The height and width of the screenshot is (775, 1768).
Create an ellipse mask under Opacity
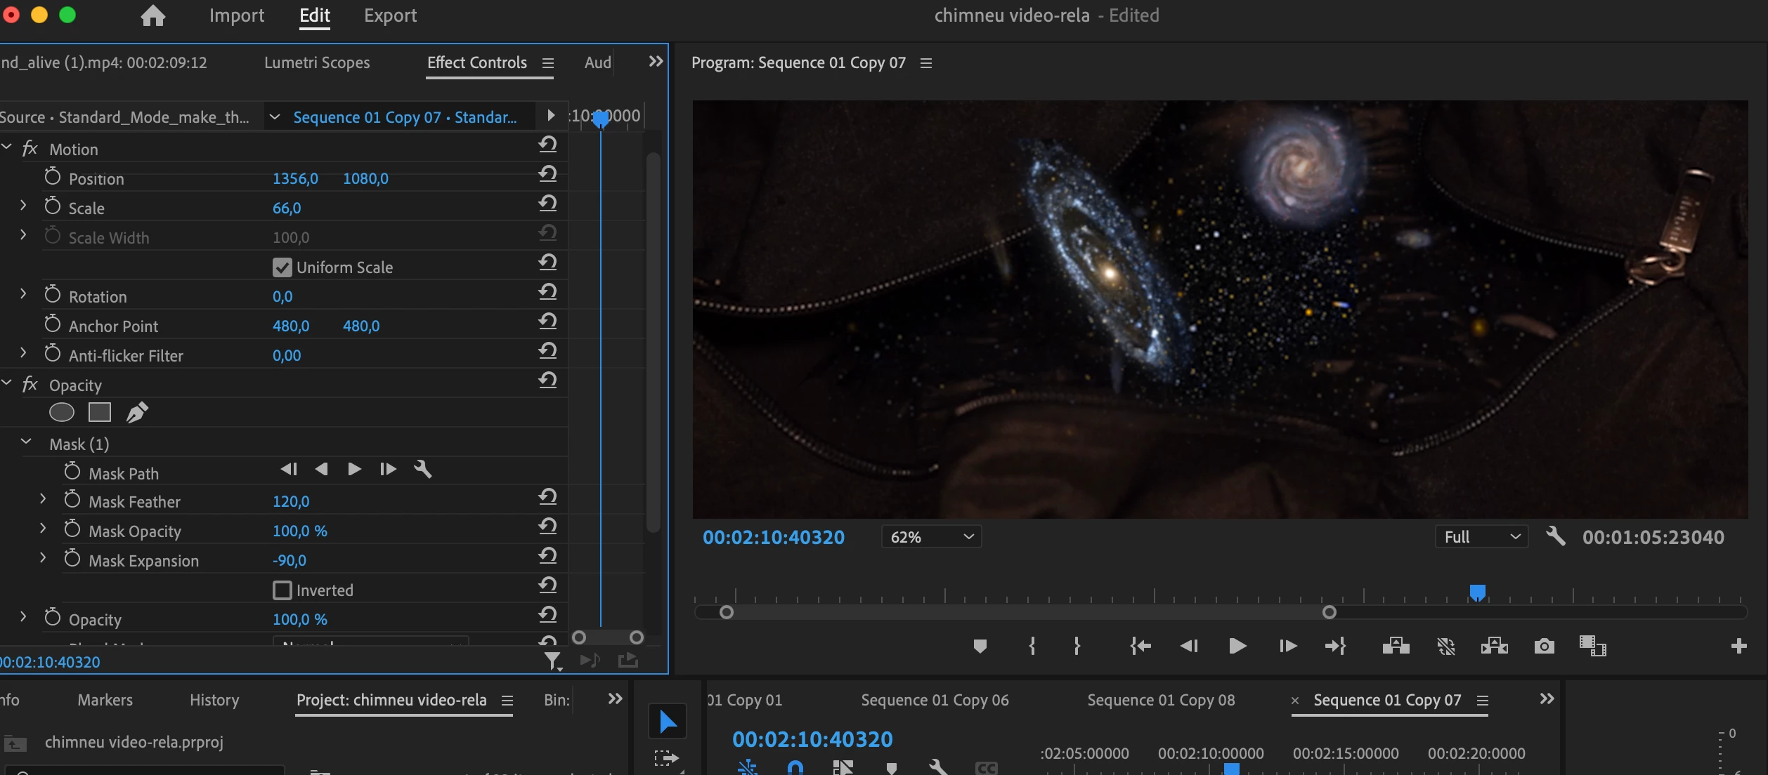(x=62, y=413)
